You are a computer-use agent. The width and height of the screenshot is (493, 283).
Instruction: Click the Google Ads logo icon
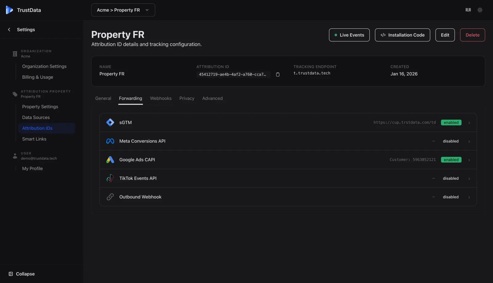[x=110, y=160]
